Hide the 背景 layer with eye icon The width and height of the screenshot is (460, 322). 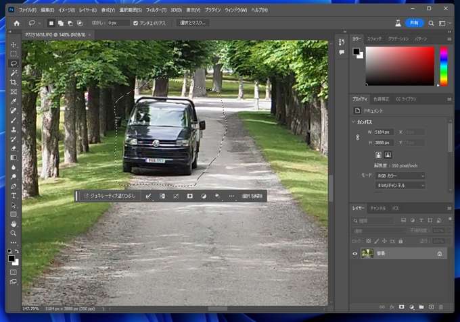pos(355,254)
